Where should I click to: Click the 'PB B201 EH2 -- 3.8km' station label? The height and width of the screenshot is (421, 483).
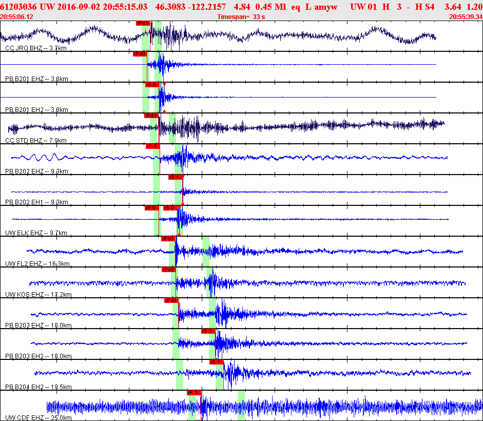[x=36, y=110]
